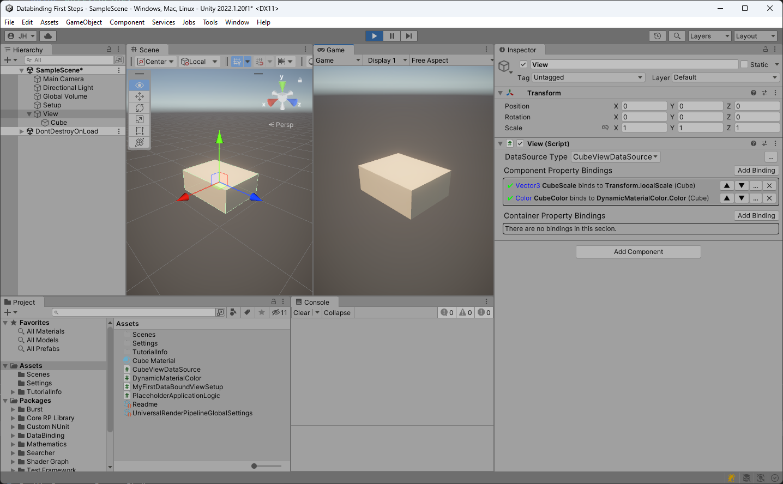
Task: Click Add Binding for Component Property Bindings
Action: [756, 170]
